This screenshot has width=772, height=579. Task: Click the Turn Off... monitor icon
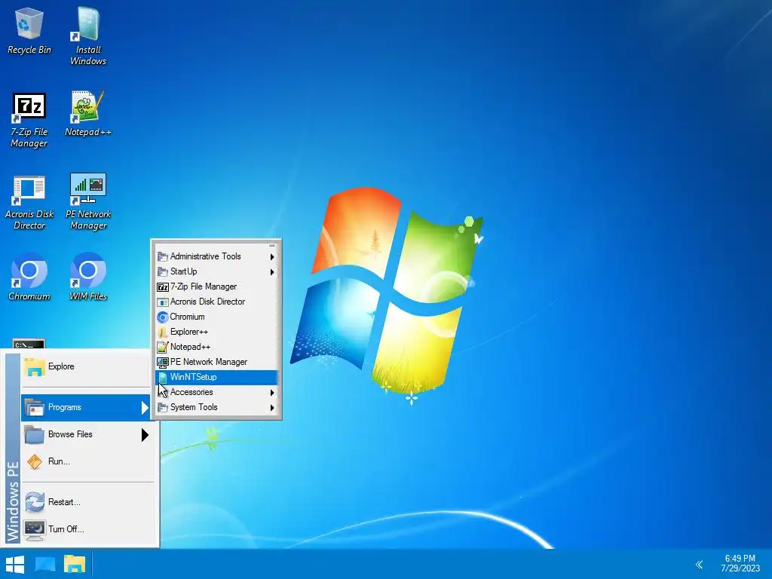(35, 530)
